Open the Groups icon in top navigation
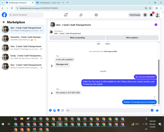Viewport: 164px width, 132px height. [96, 15]
